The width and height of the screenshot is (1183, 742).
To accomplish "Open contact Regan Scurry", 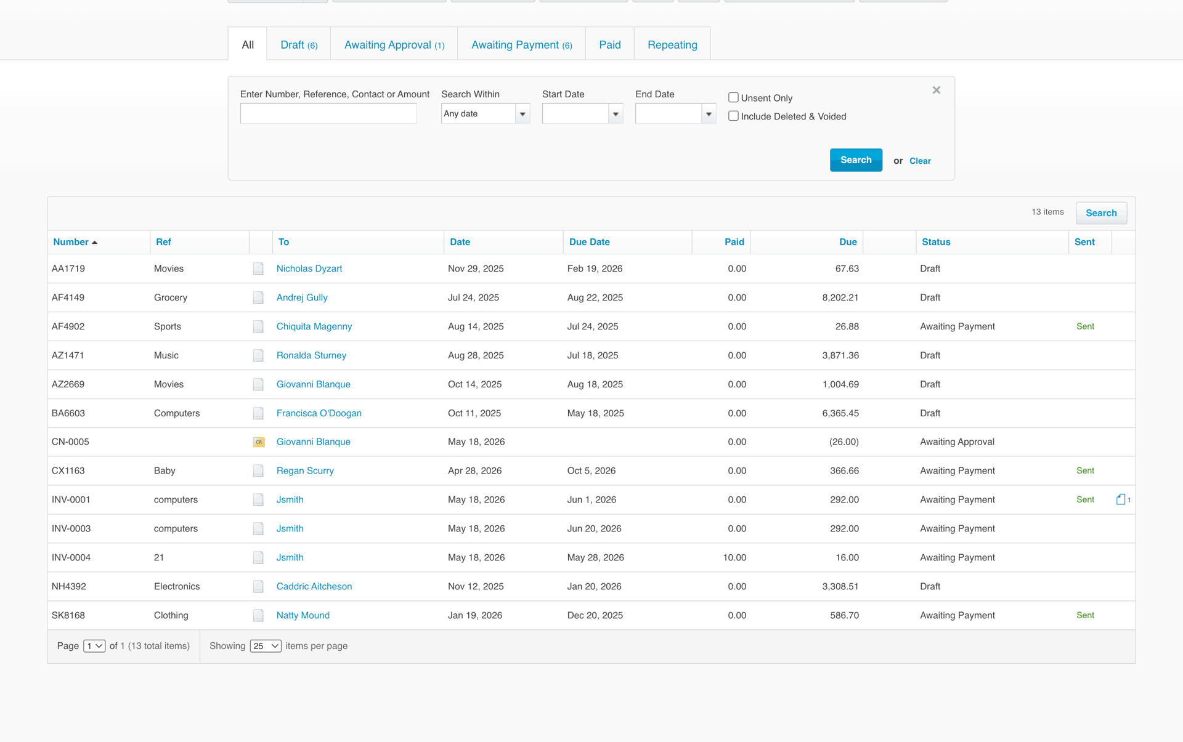I will coord(305,470).
